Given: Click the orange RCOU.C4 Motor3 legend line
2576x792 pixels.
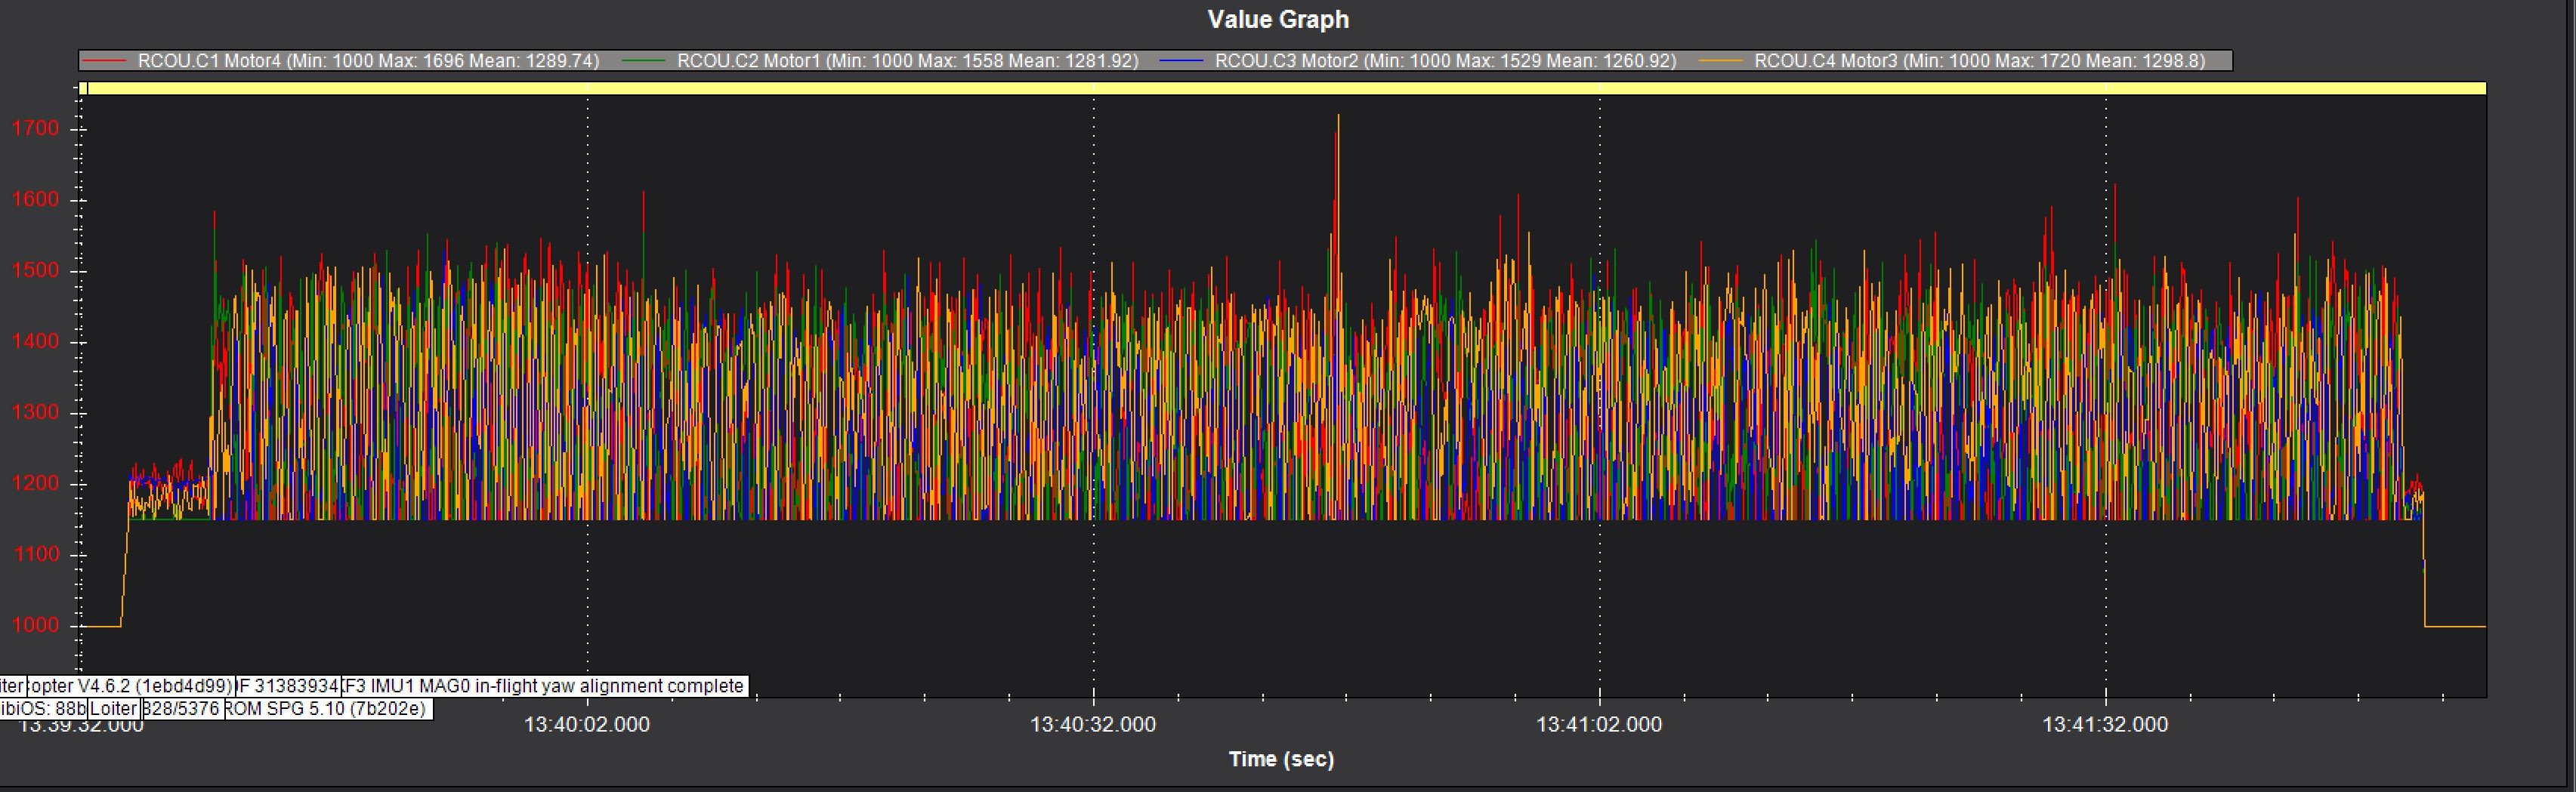Looking at the screenshot, I should pos(1720,61).
